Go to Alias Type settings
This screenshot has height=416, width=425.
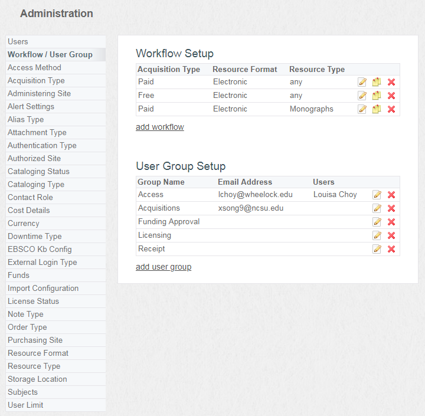click(55, 120)
